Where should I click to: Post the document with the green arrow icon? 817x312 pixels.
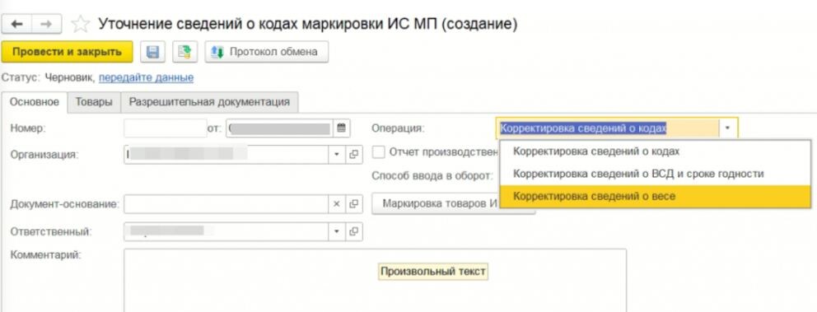click(x=185, y=52)
